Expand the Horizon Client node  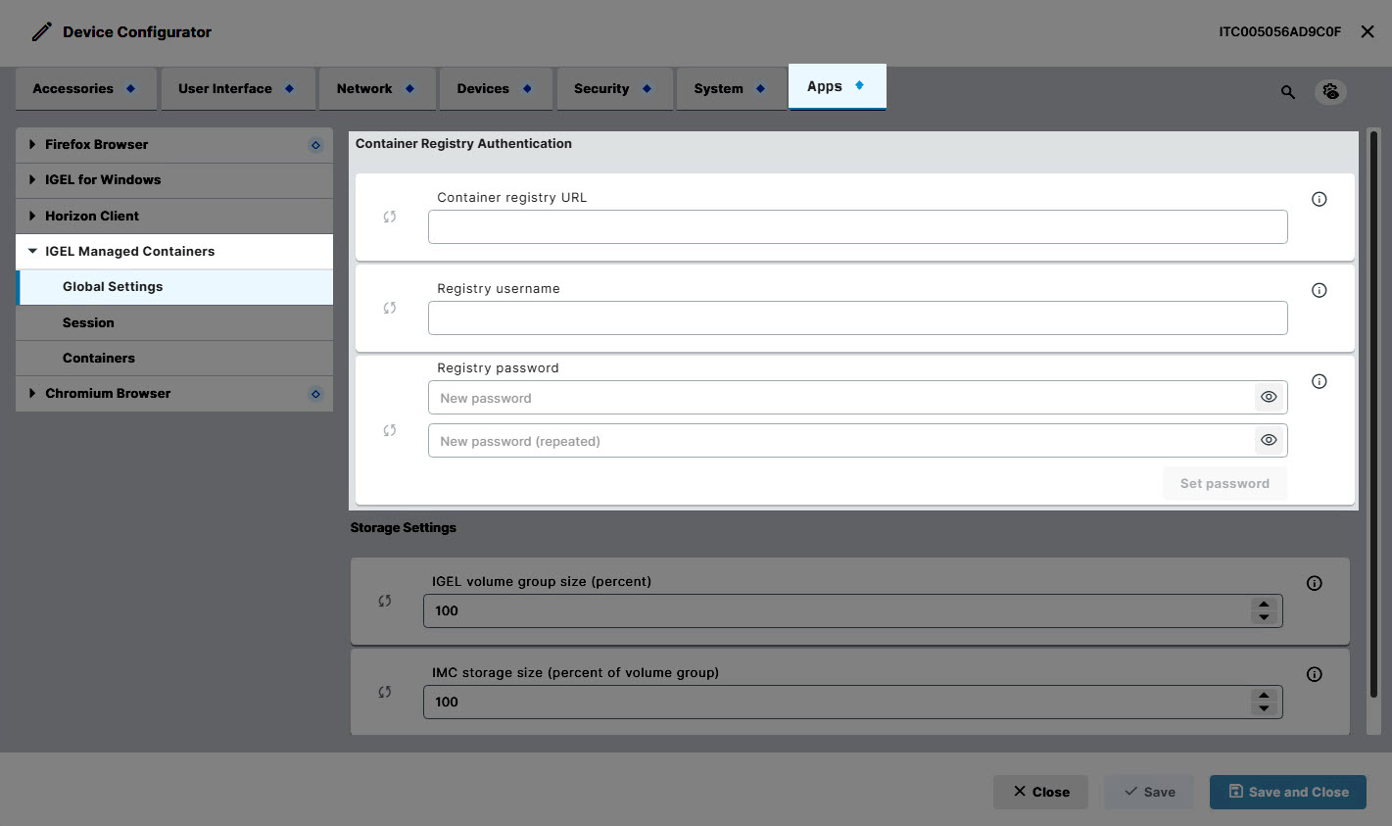click(x=32, y=216)
